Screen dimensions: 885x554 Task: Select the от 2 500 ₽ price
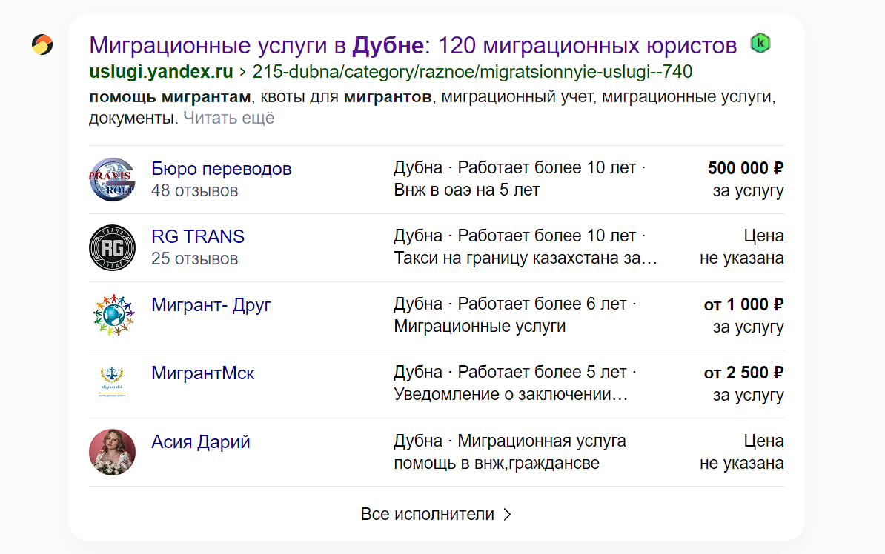(x=743, y=373)
